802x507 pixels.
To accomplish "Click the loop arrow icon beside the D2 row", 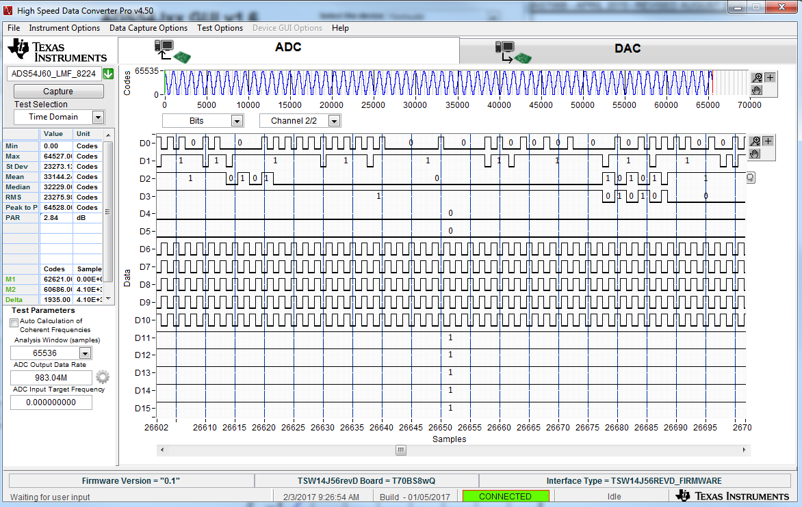I will [751, 178].
